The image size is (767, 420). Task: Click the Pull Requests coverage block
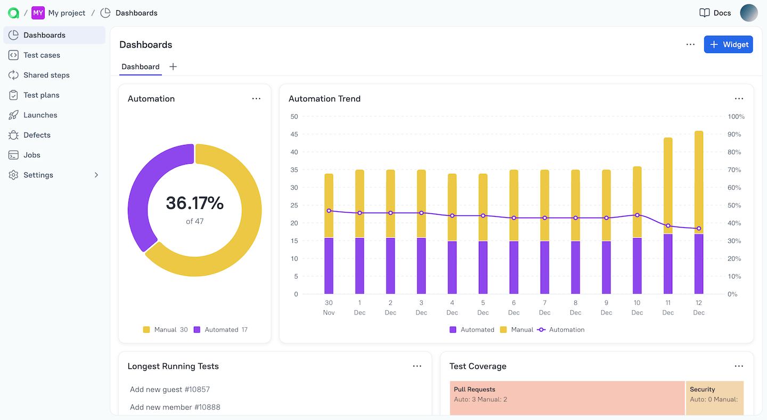[567, 398]
